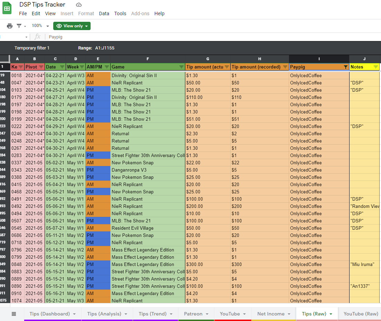
Task: Open the all sheets list icon
Action: click(14, 314)
